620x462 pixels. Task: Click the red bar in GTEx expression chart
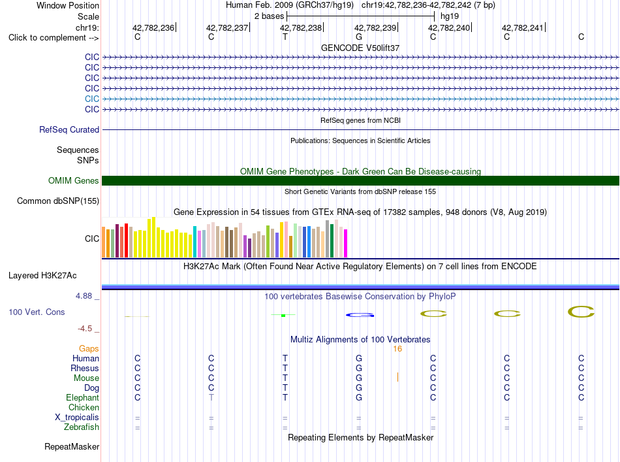[x=126, y=240]
